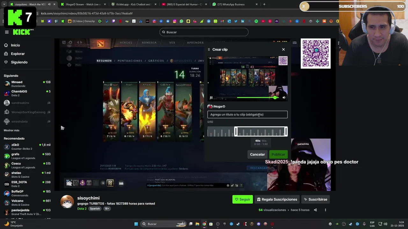Click system tray volume icon
Viewport: 408px width, 229px height.
385,224
